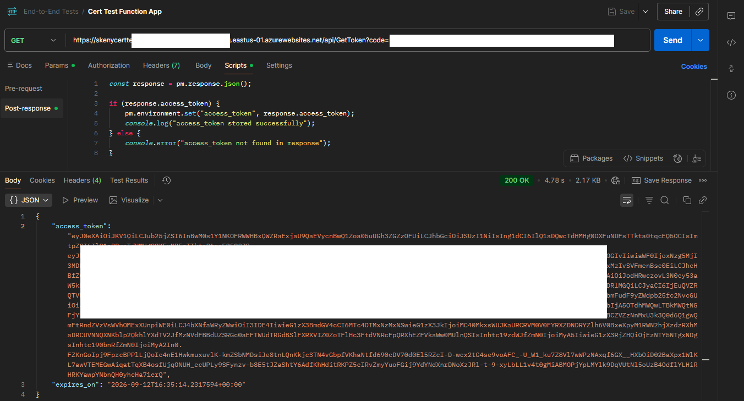Click the Docs button
The image size is (744, 401).
[19, 65]
